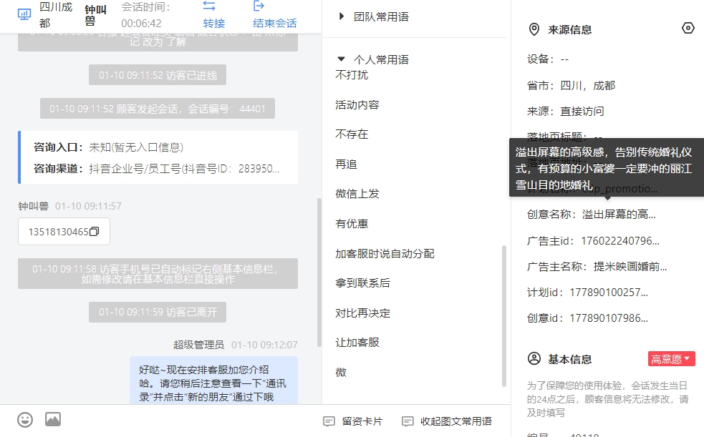Screen dimensions: 704x437
Task: Select the quick phrase 不打扰
Action: pyautogui.click(x=352, y=75)
